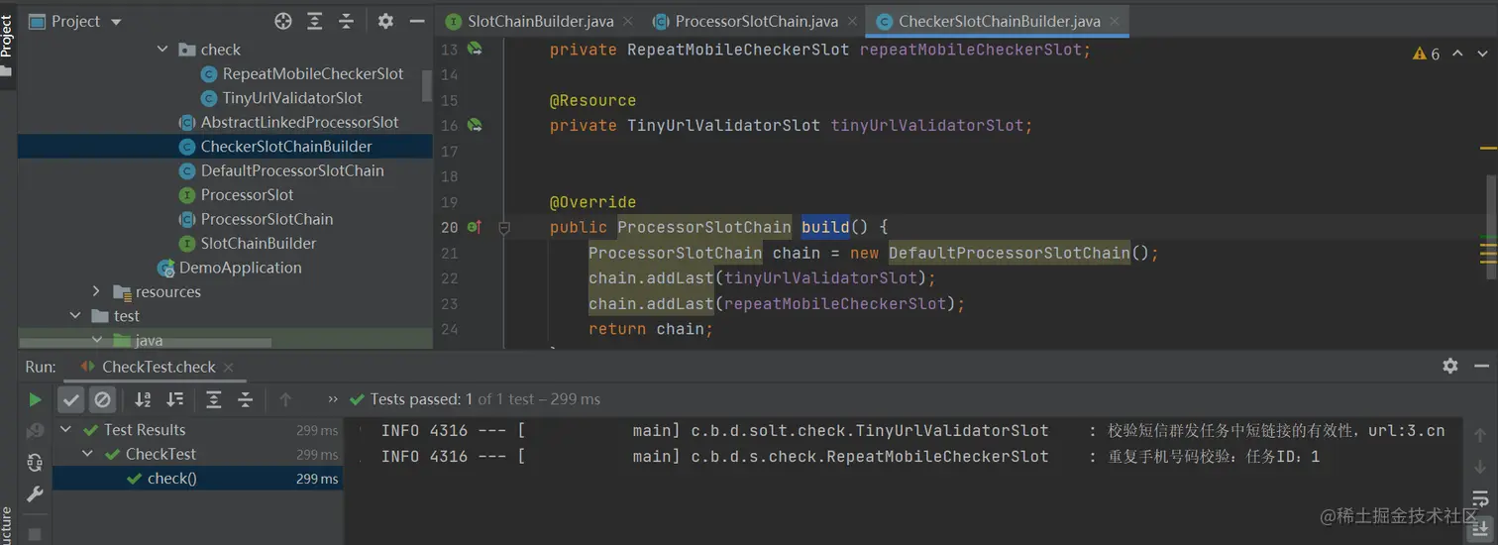1498x545 pixels.
Task: Close the ProcessorSlotChain.java tab
Action: tap(855, 22)
